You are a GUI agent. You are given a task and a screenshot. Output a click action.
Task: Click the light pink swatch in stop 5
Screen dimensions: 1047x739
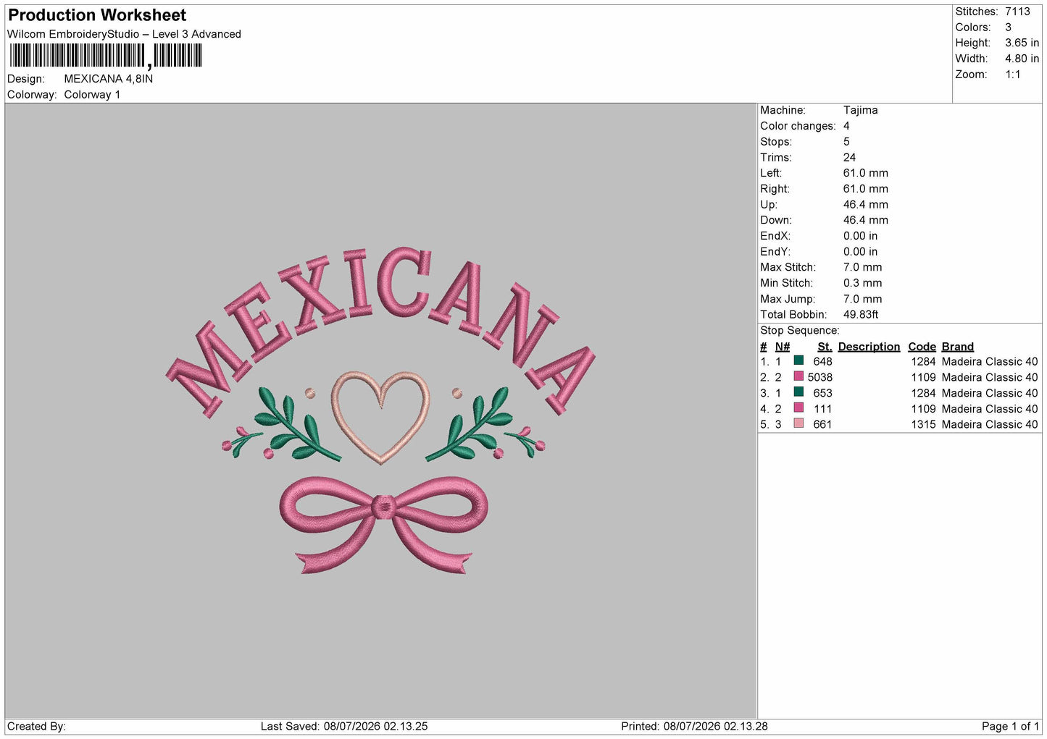pos(798,423)
